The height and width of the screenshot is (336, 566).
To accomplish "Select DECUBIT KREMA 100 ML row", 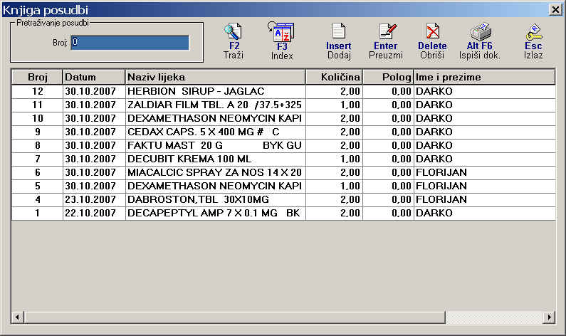I will [283, 159].
